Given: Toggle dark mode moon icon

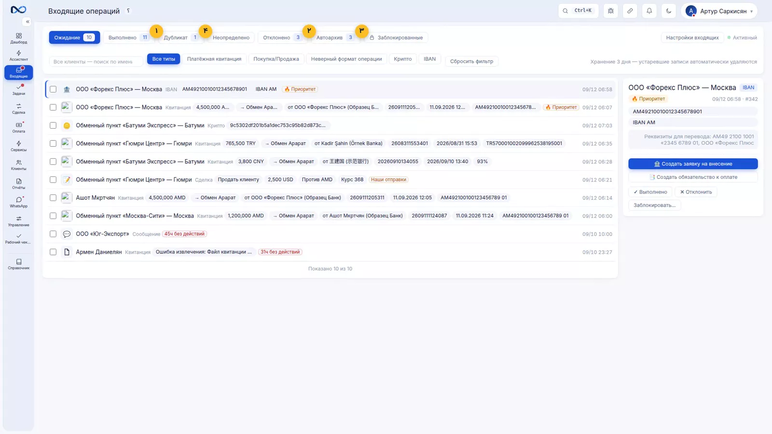Looking at the screenshot, I should (669, 11).
